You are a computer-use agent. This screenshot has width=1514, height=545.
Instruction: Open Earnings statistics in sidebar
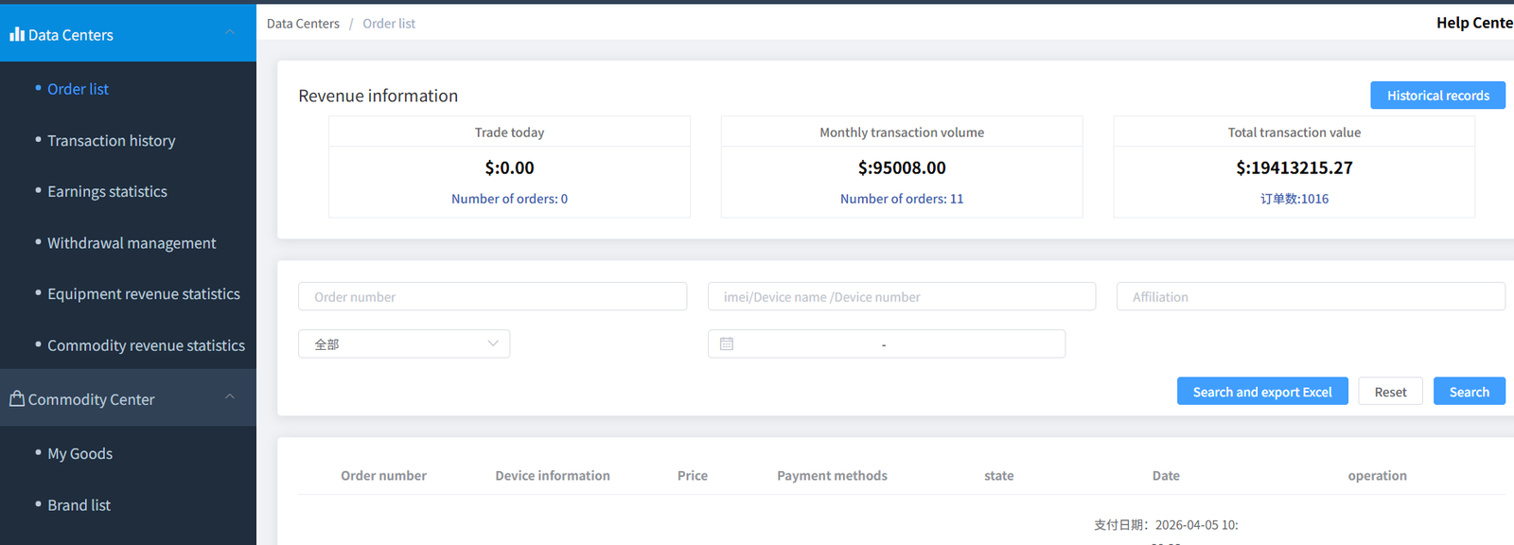coord(107,192)
